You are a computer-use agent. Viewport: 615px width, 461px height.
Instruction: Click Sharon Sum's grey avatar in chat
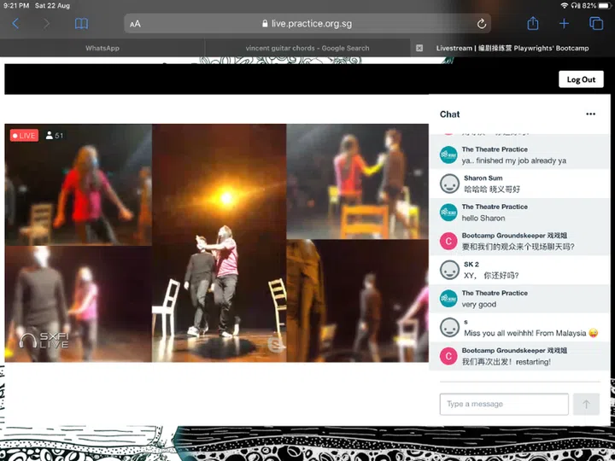(449, 184)
